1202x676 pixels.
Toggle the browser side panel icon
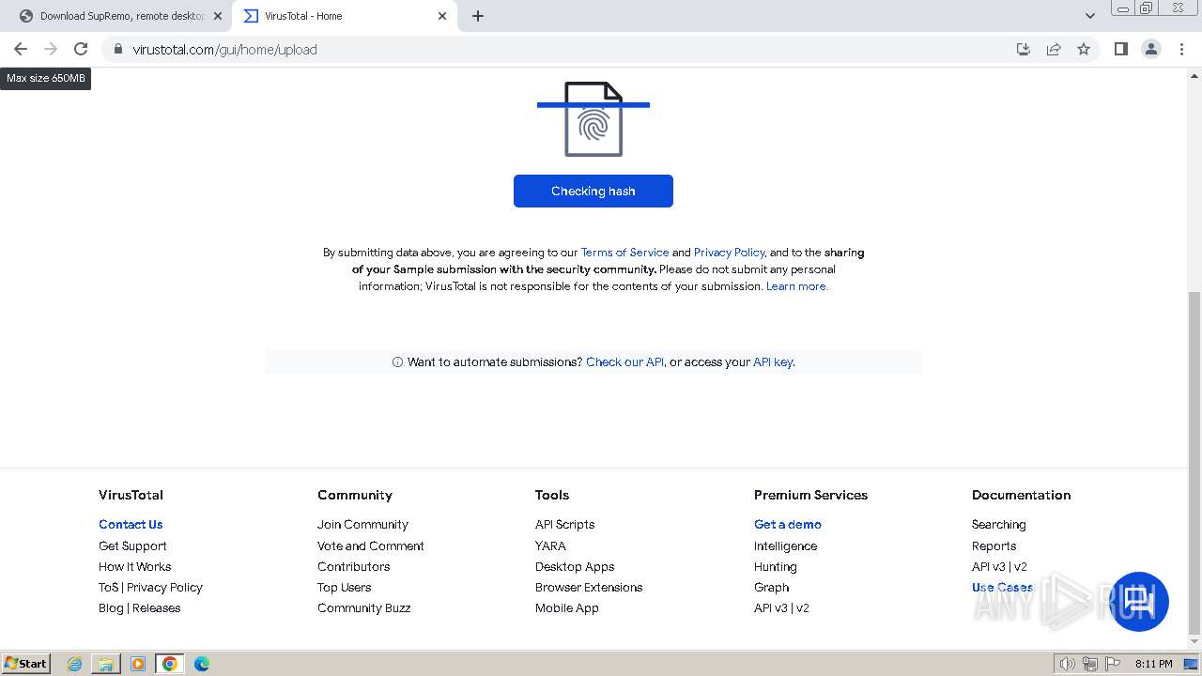[1120, 49]
